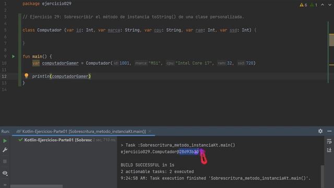Open wrench settings icon in Run sidebar
This screenshot has height=188, width=334.
point(5,150)
